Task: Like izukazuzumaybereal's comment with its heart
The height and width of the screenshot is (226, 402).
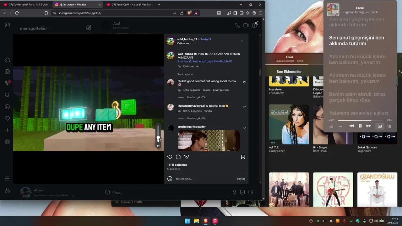Action: 244,107
